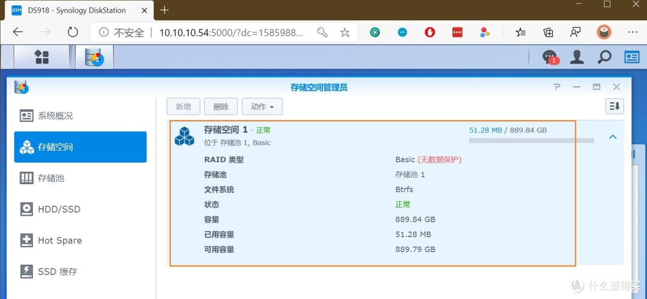Viewport: 647px width, 299px height.
Task: Open SSD 缓存 sidebar item
Action: [x=80, y=272]
